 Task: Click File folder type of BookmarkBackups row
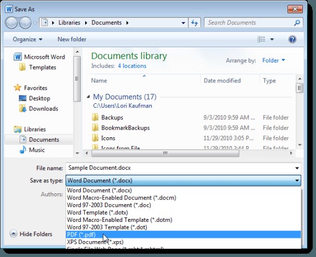pos(275,128)
